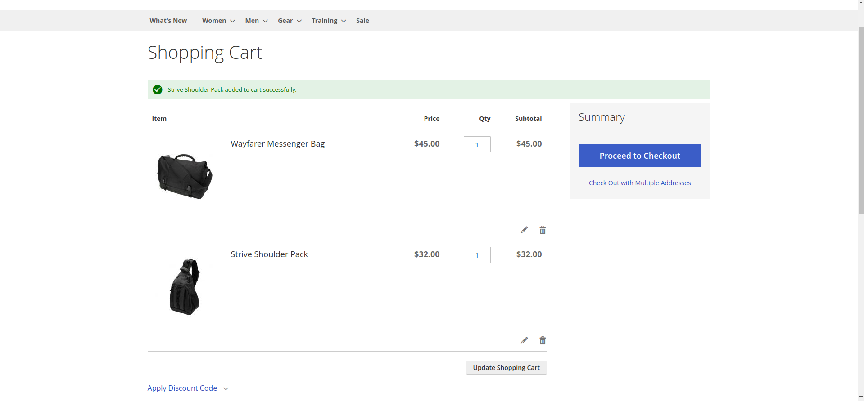This screenshot has height=401, width=864.
Task: Delete Strive Shoulder Pack from cart
Action: (543, 340)
